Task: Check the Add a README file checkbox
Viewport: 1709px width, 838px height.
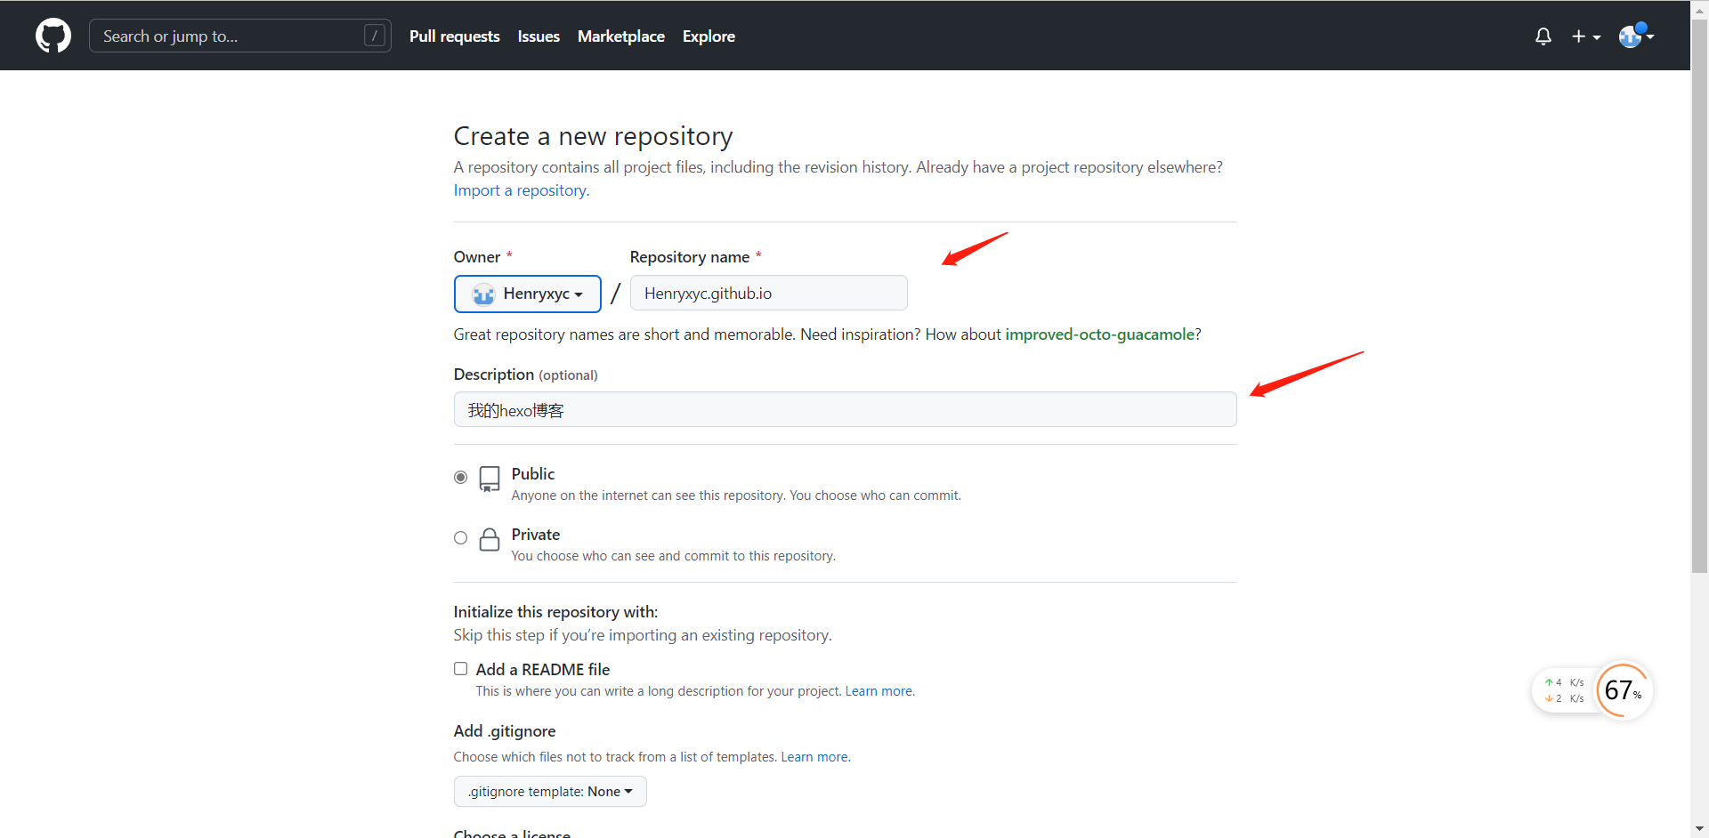Action: [460, 669]
